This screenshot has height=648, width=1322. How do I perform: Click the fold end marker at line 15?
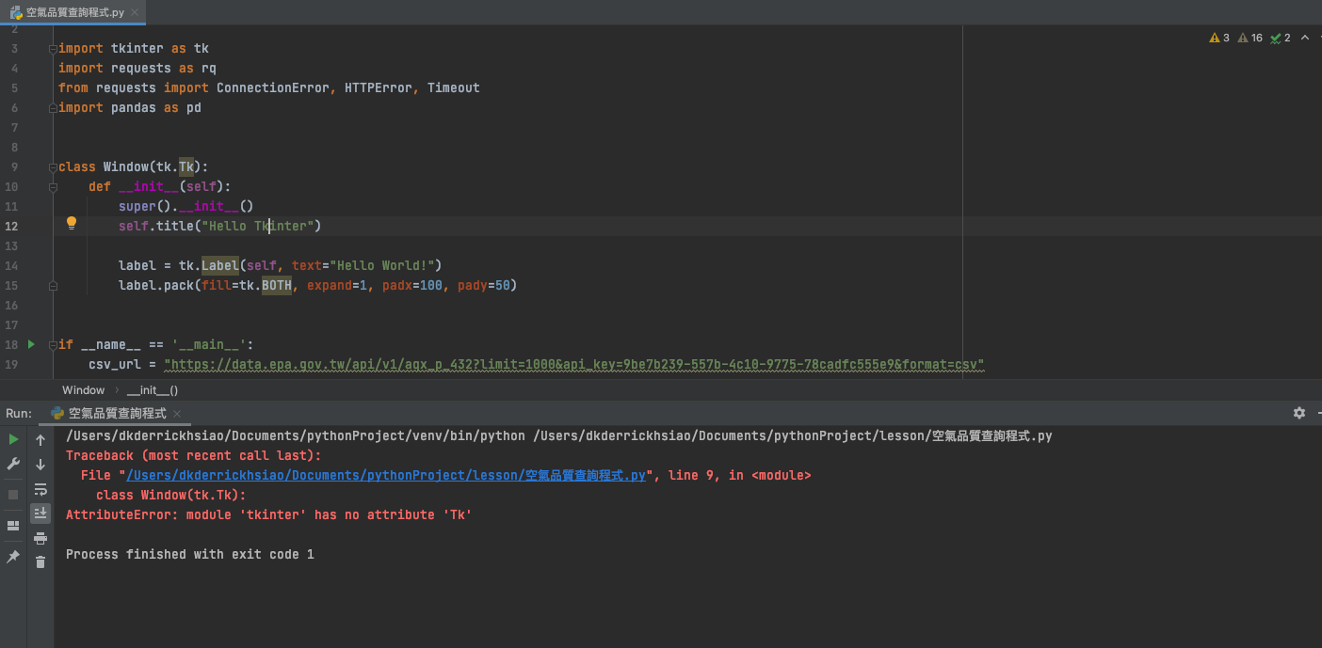pos(53,285)
